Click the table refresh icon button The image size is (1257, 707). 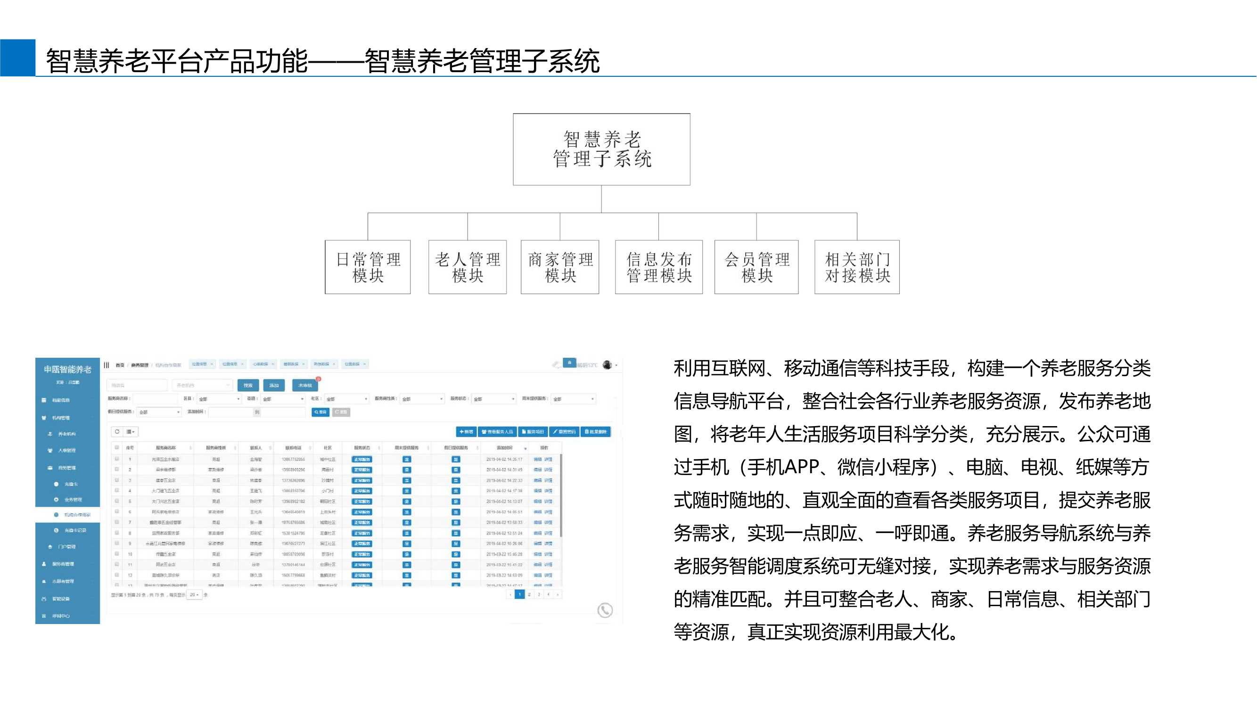click(117, 431)
